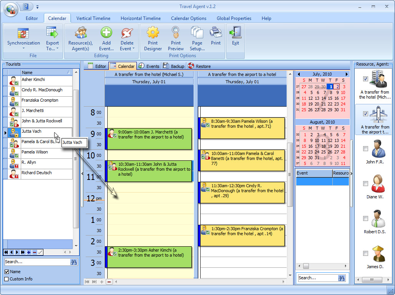Click the Add Event icon
Viewport: 395px width, 295px height.
click(106, 33)
